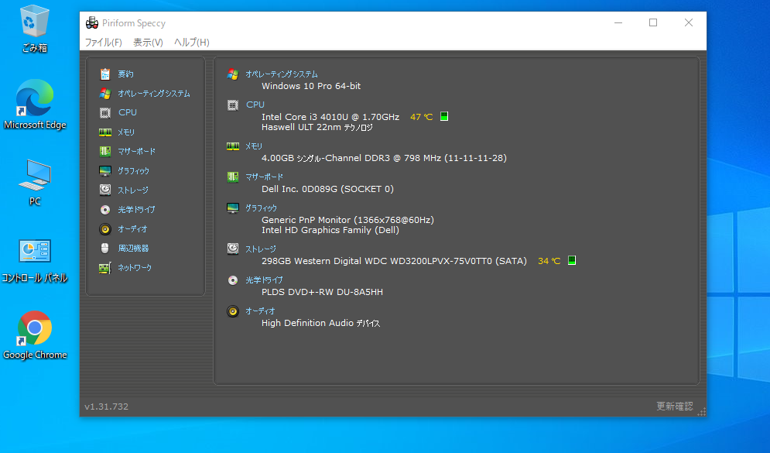
Task: Select 要約 clipboard icon in sidebar
Action: (105, 74)
